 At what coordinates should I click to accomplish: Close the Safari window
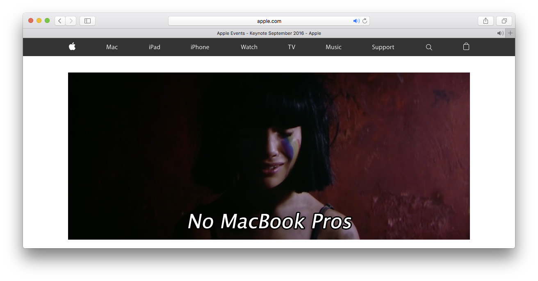point(31,20)
